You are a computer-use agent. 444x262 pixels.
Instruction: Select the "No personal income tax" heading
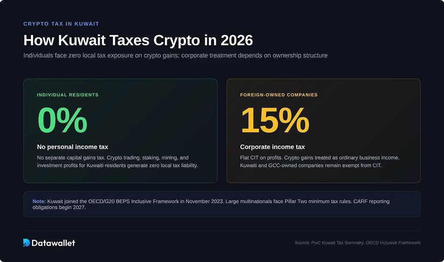coord(73,147)
